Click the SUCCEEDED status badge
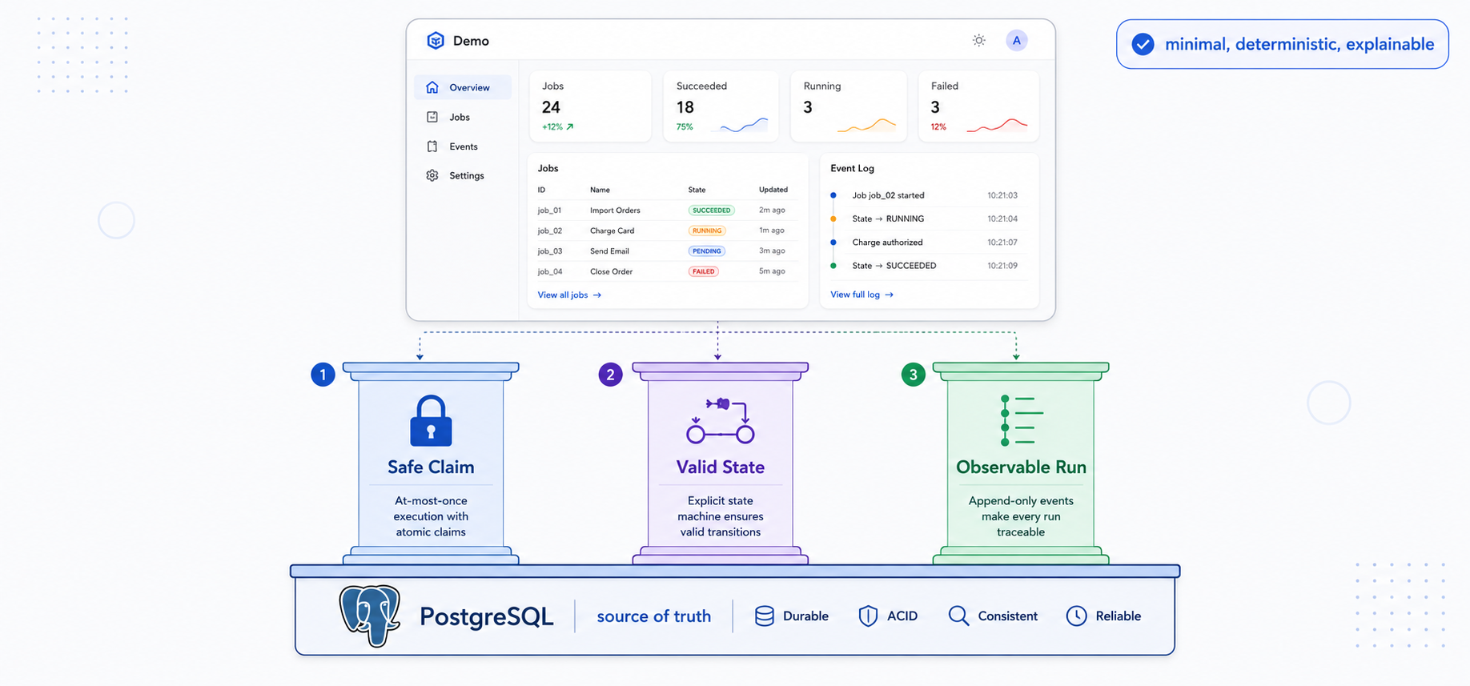 point(711,211)
